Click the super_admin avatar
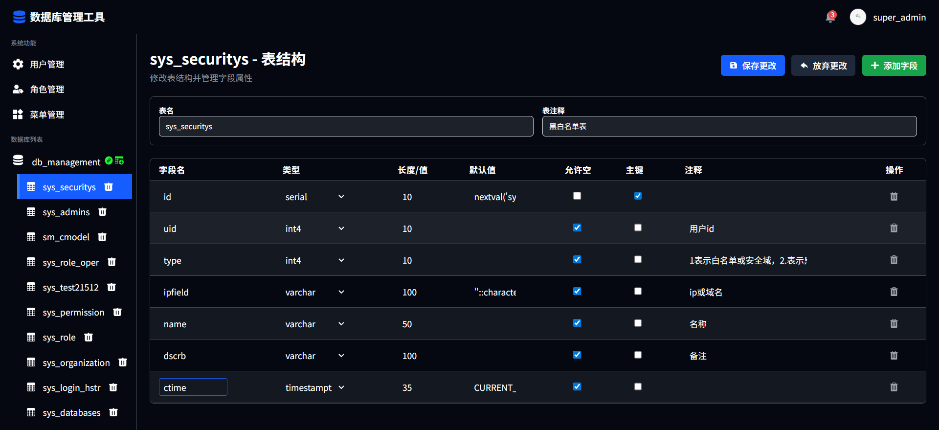Image resolution: width=939 pixels, height=430 pixels. pos(858,17)
